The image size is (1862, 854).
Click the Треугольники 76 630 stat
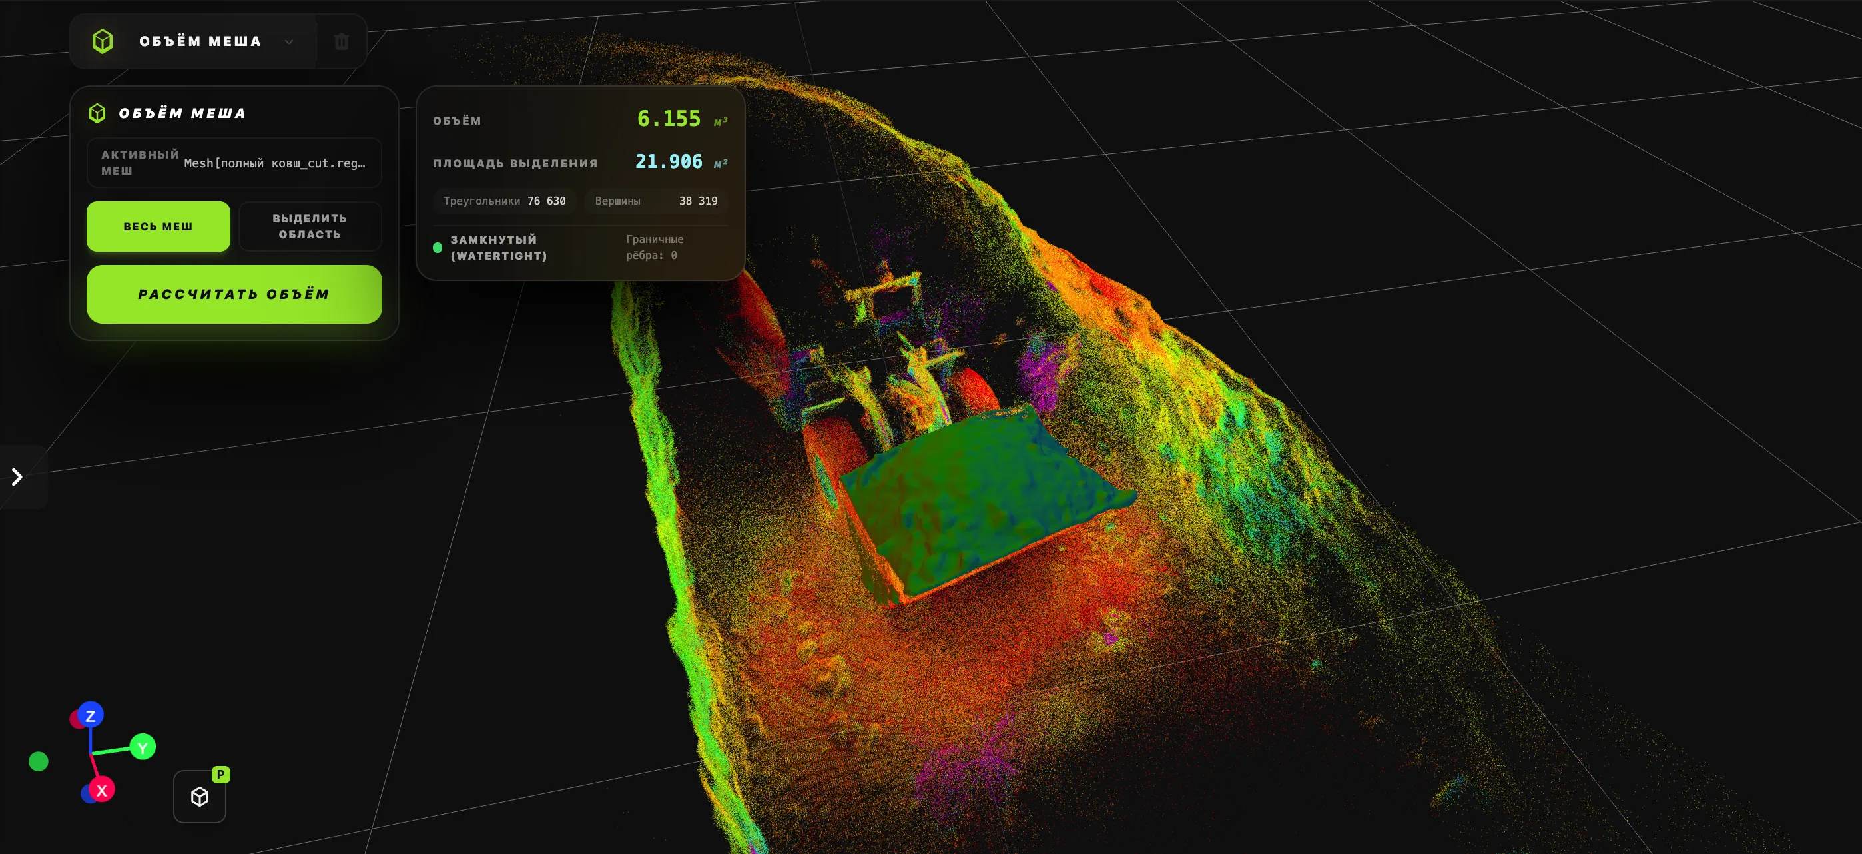coord(505,201)
